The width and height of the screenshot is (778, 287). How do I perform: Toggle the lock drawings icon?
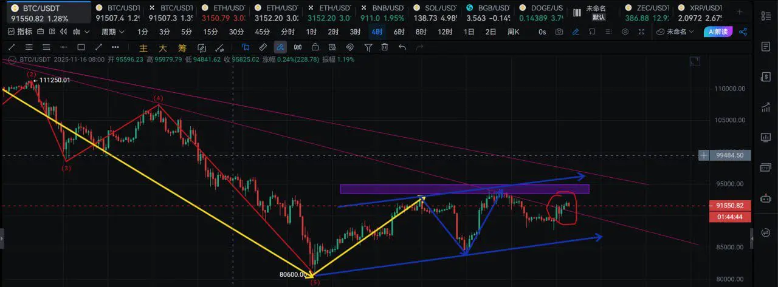[315, 47]
